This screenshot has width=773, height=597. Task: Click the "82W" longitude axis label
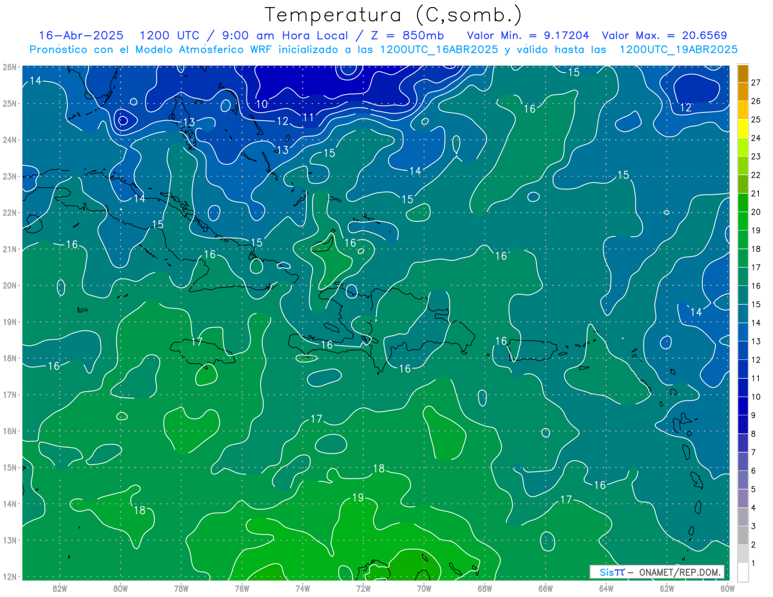coord(60,587)
